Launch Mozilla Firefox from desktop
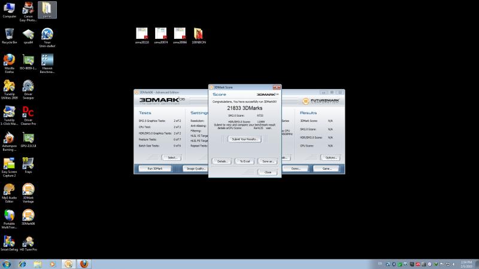This screenshot has height=269, width=479. coord(9,63)
